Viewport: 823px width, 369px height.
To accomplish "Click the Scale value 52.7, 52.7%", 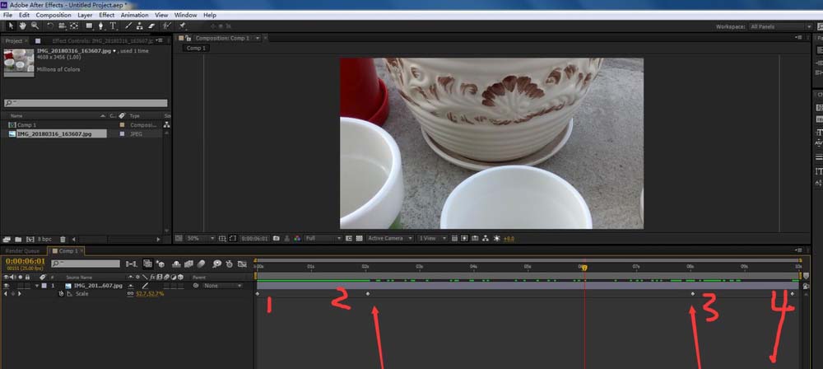I will (150, 294).
